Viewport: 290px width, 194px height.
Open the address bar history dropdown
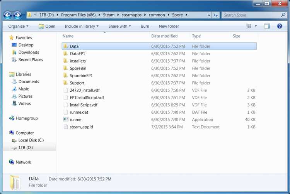click(x=209, y=15)
